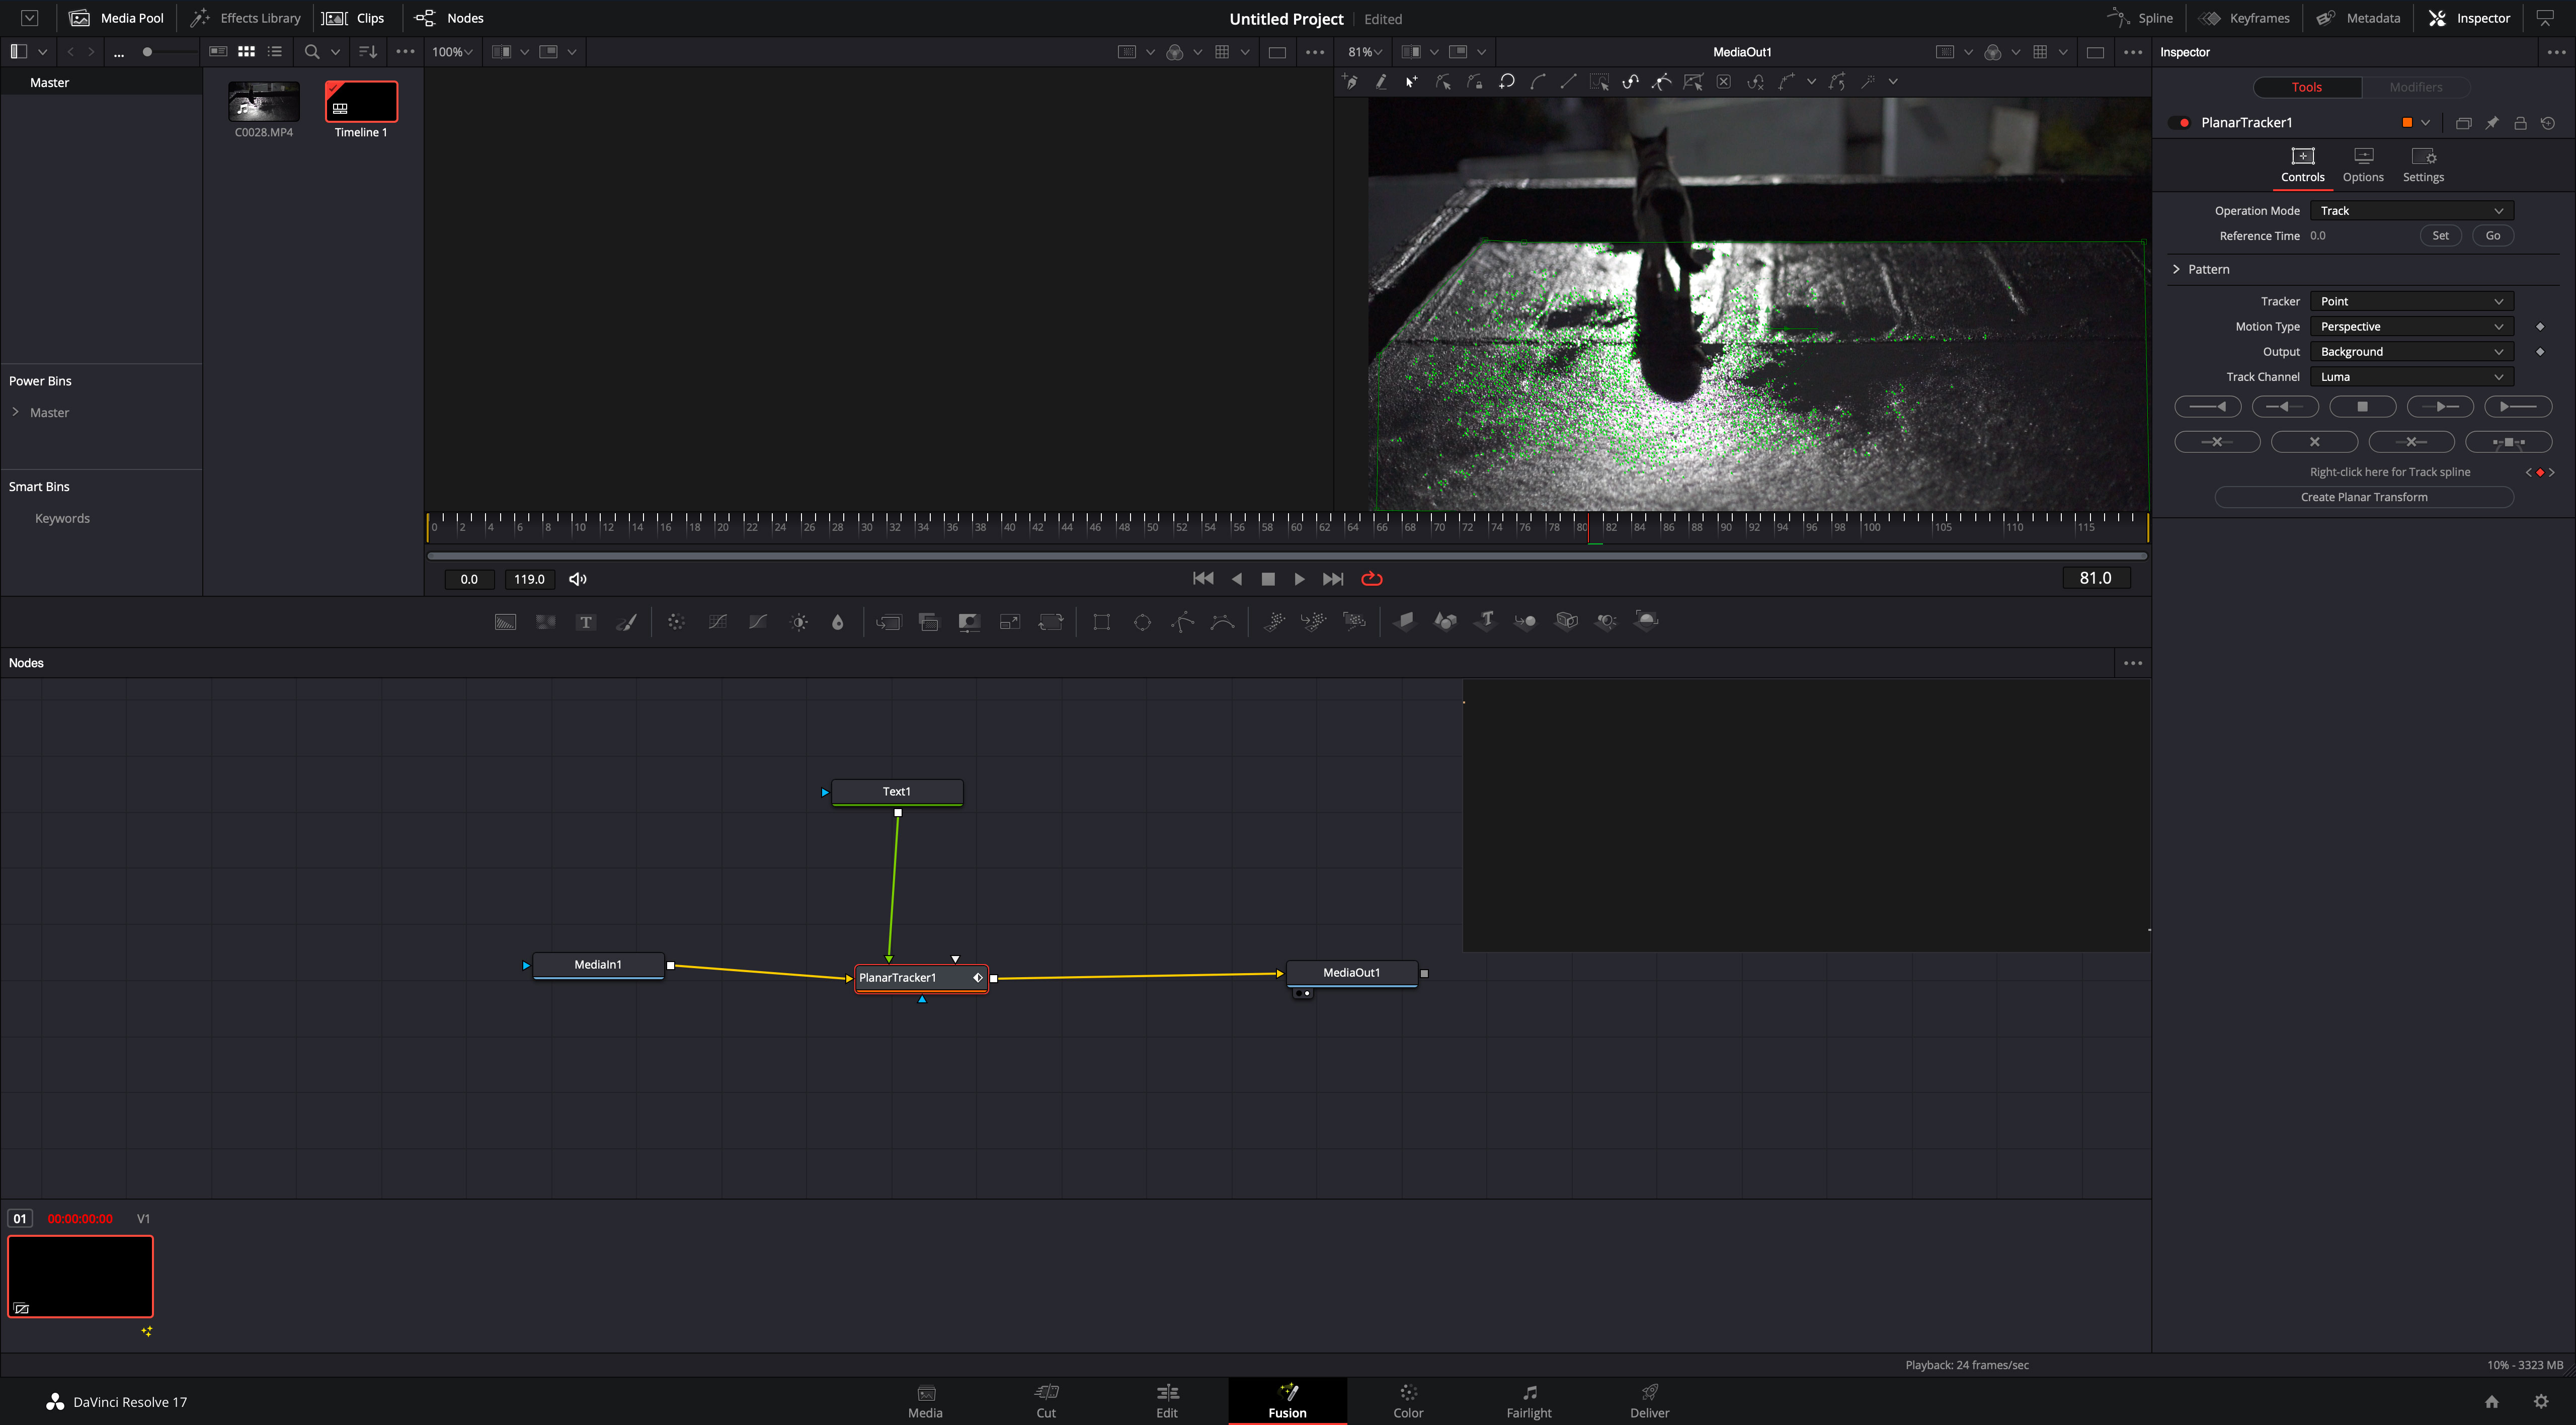
Task: Go to the Deliver page
Action: point(1649,1401)
